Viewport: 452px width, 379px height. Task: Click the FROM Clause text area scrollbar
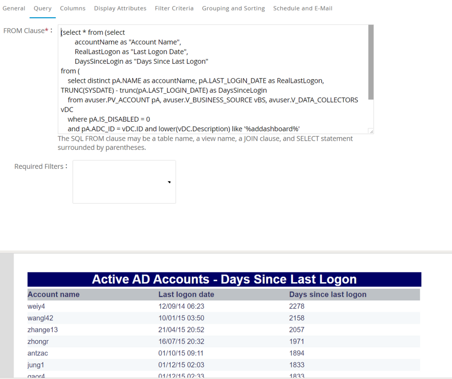[371, 62]
